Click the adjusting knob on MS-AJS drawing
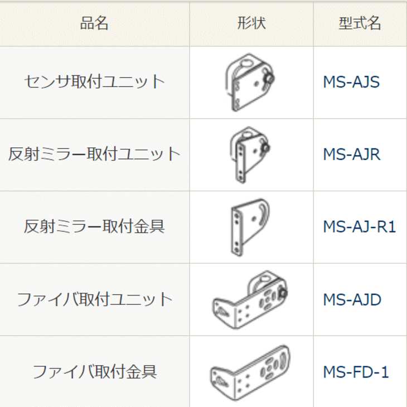The width and height of the screenshot is (407, 407). click(269, 78)
